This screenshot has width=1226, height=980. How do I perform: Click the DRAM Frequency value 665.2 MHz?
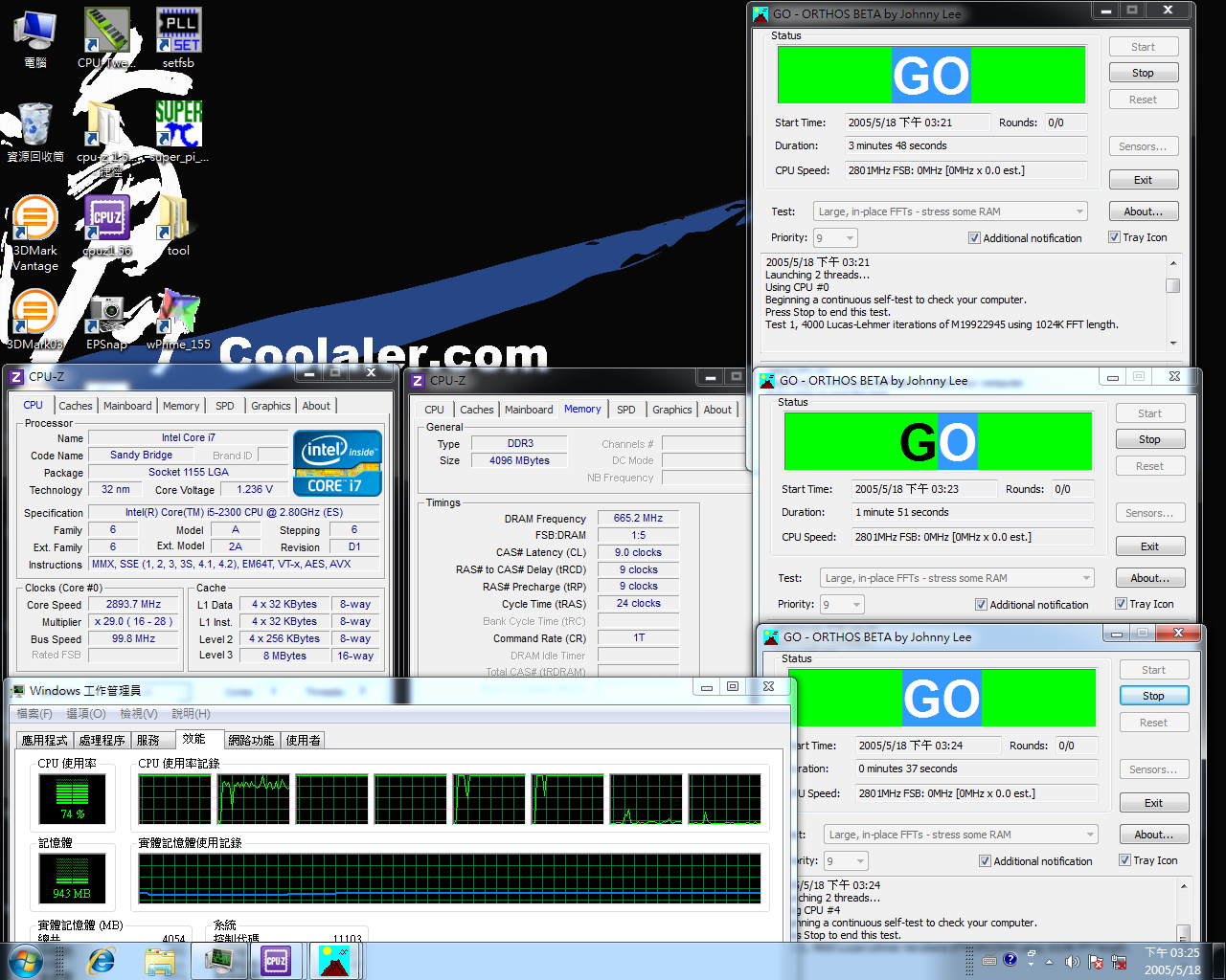[638, 518]
